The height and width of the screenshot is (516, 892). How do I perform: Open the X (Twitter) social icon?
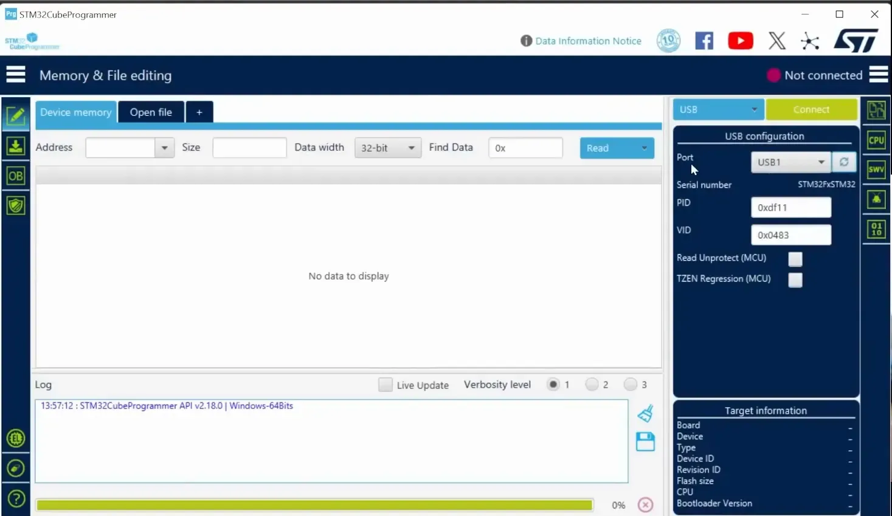777,41
